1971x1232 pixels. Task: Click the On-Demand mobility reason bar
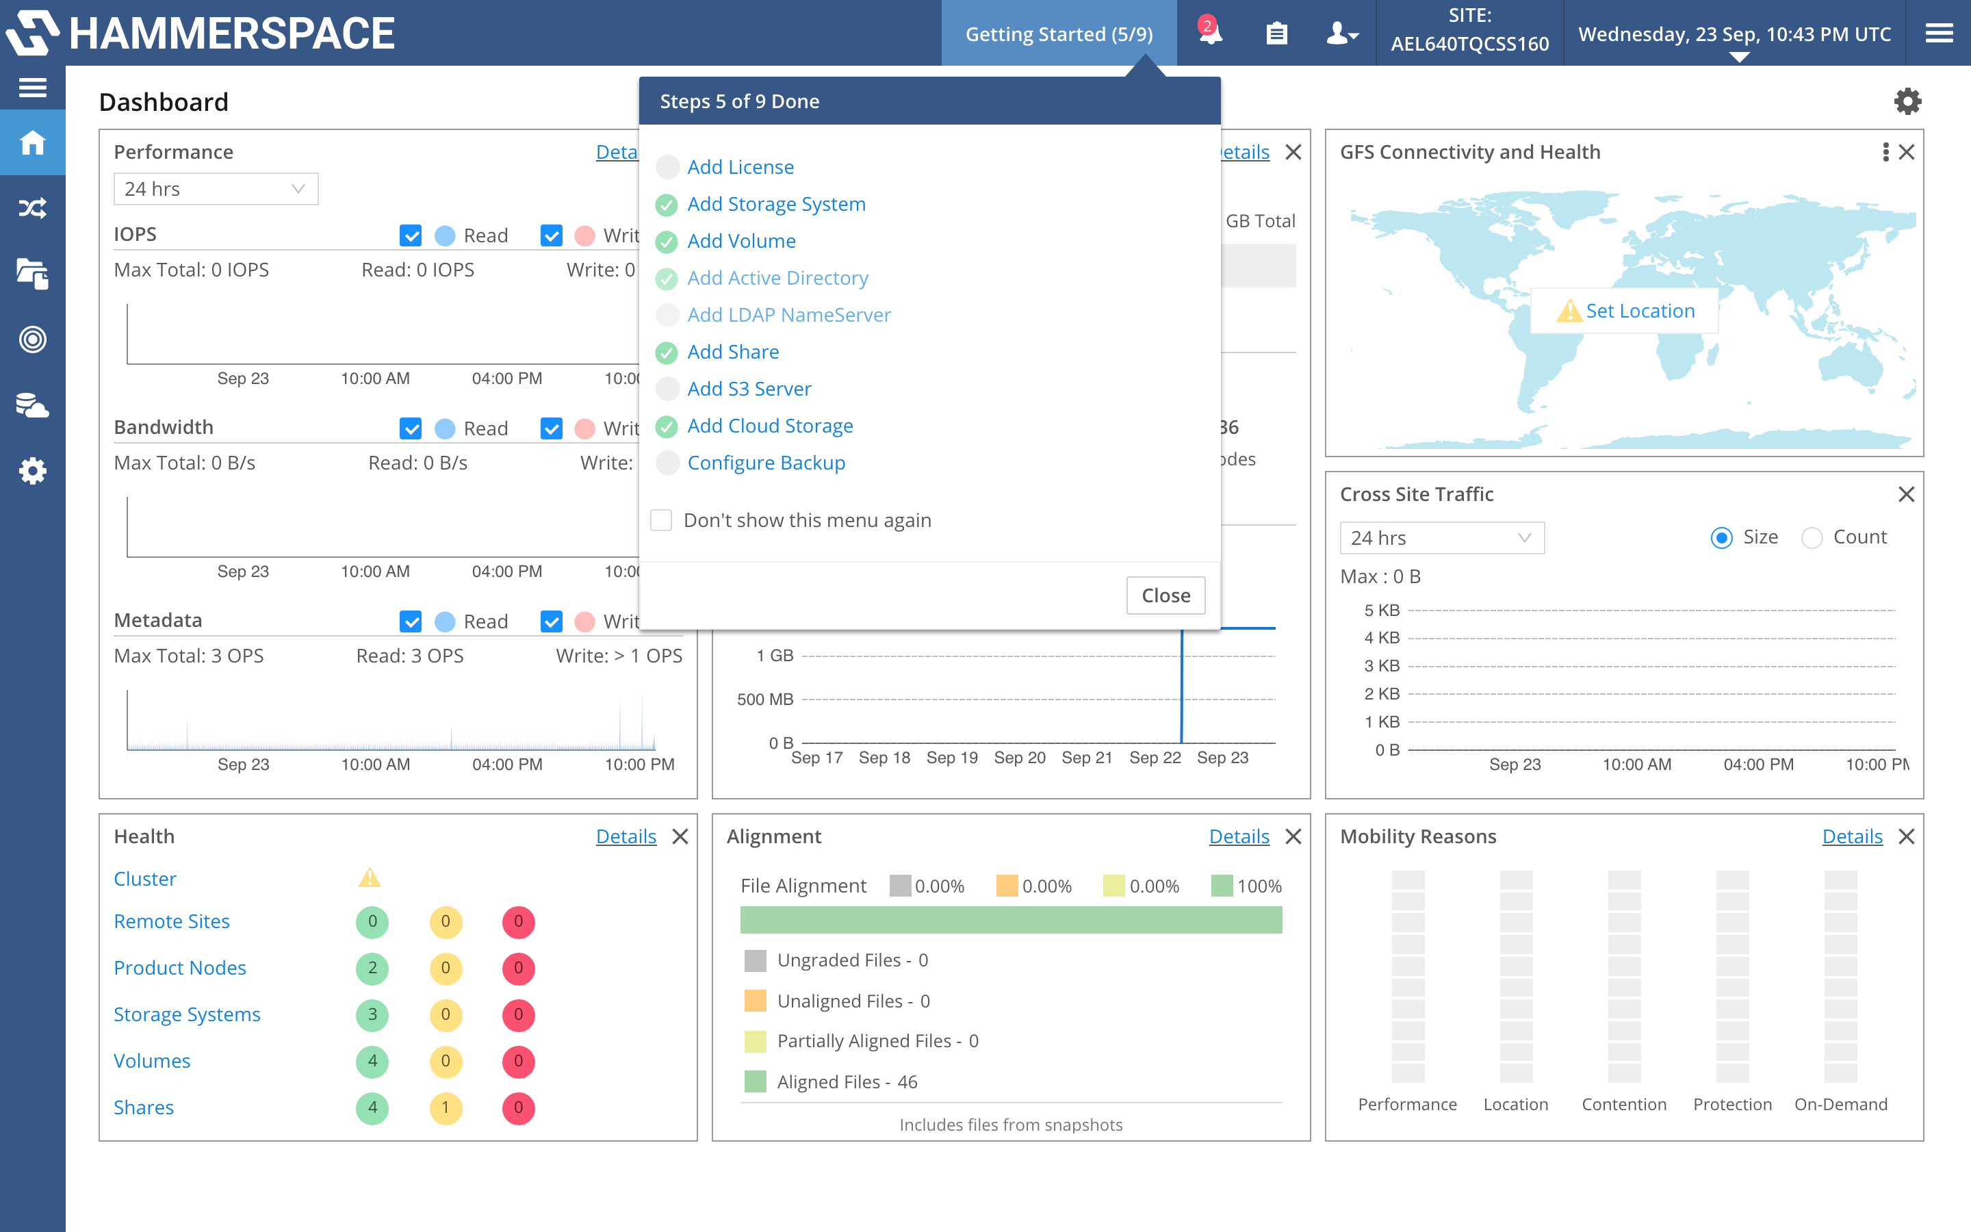click(x=1841, y=976)
